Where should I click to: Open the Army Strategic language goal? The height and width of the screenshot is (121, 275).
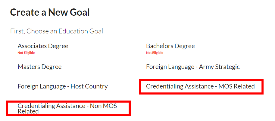pyautogui.click(x=193, y=67)
